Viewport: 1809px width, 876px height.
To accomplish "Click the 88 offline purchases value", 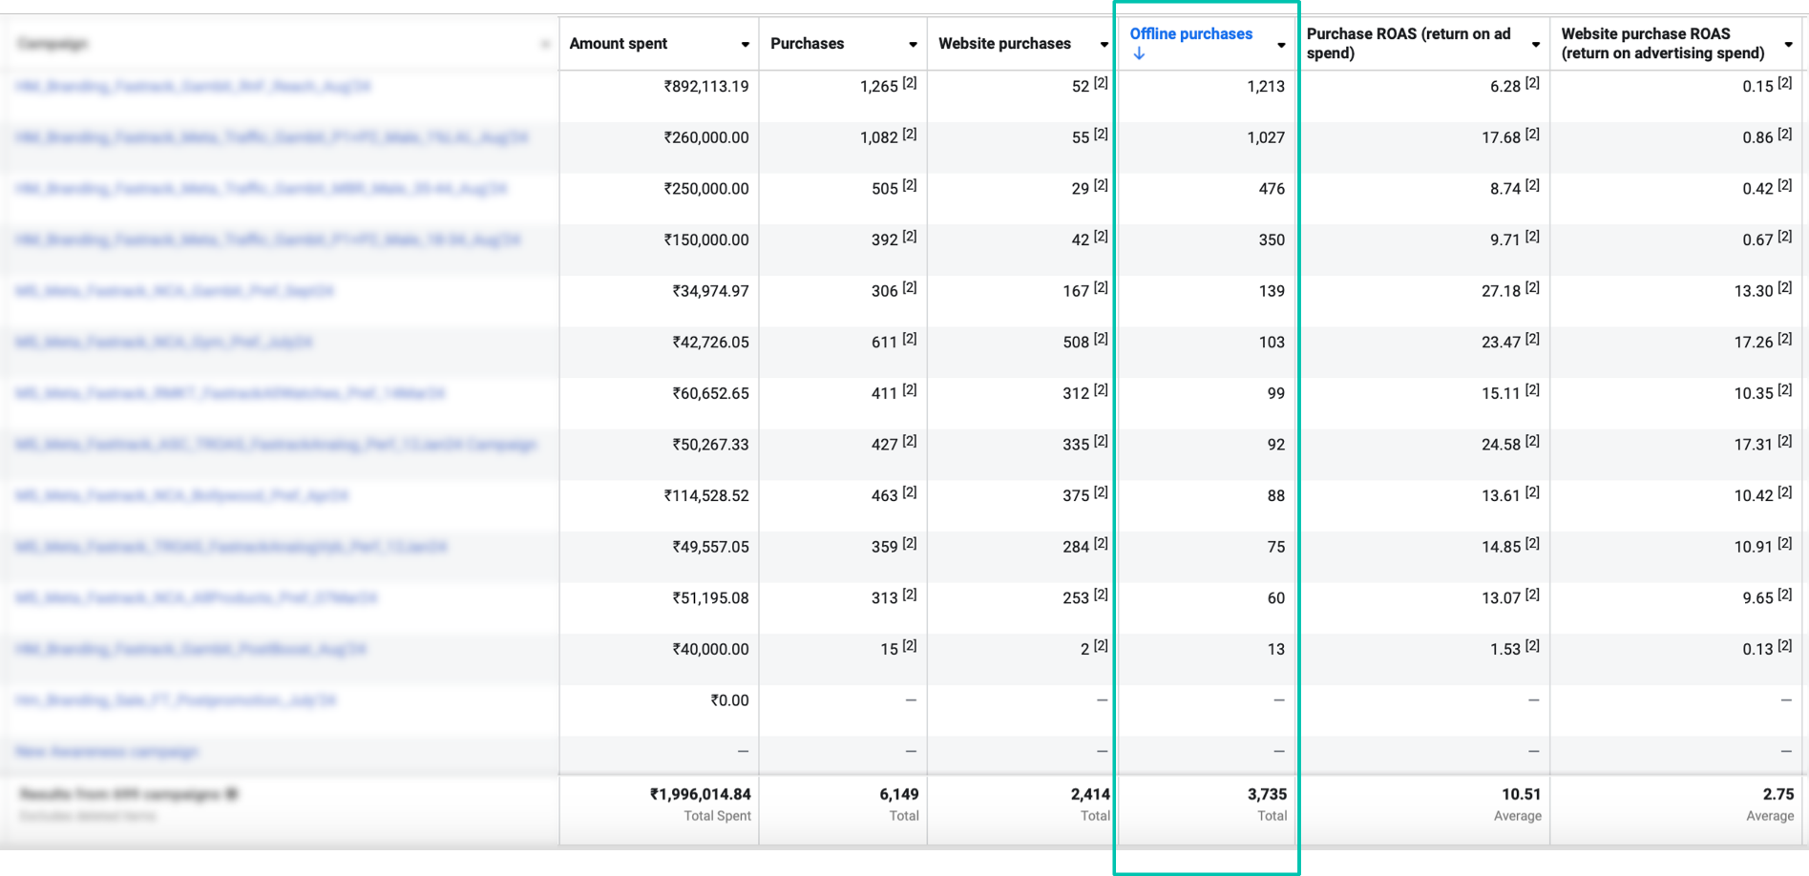I will point(1276,496).
